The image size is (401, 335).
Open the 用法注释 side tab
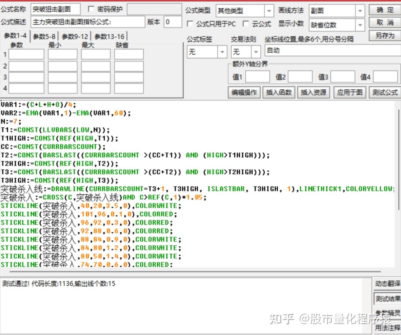click(x=387, y=328)
